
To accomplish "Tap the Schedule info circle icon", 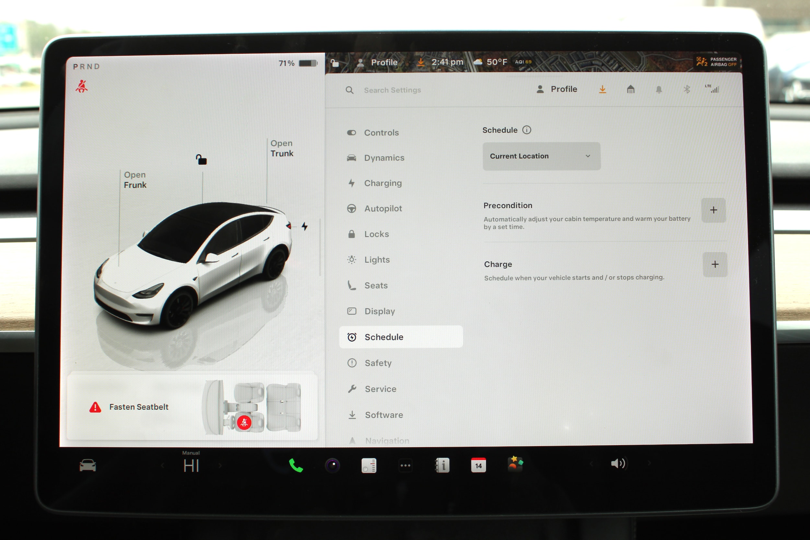I will coord(526,130).
